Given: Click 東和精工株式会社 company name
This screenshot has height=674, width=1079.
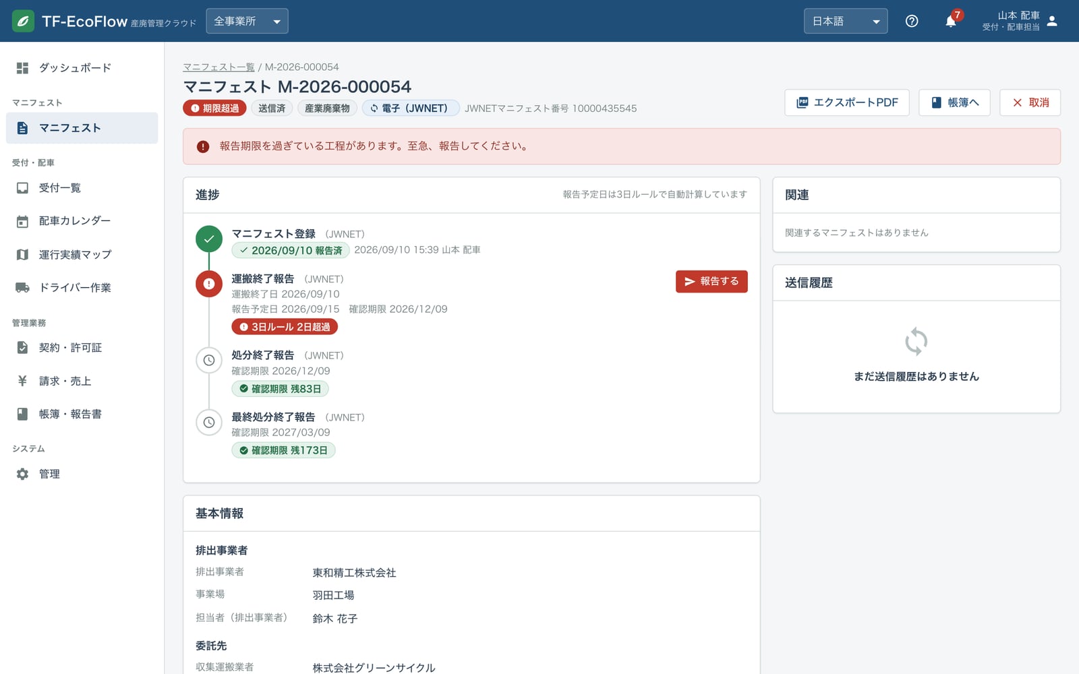Looking at the screenshot, I should pyautogui.click(x=354, y=573).
